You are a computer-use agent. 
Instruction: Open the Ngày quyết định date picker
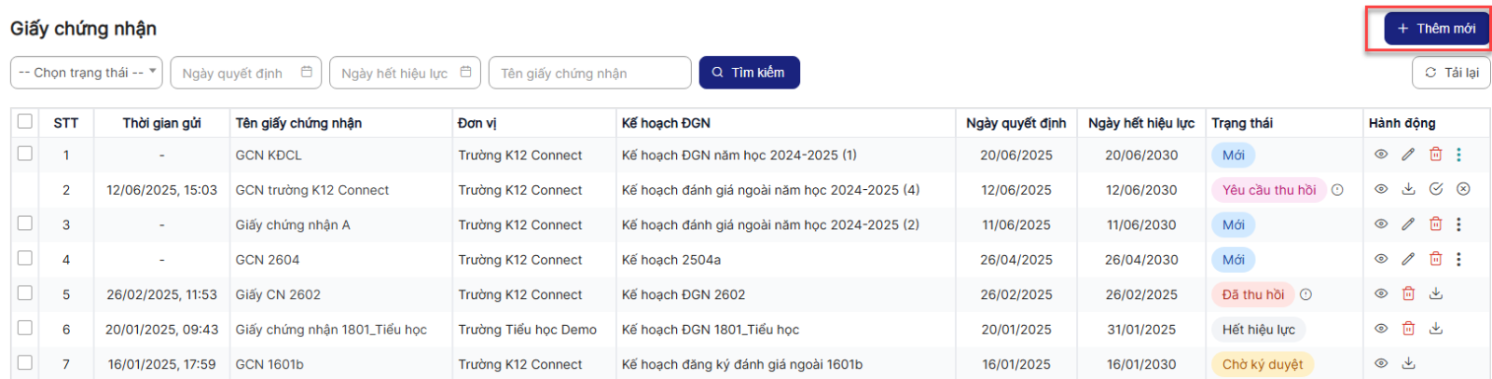pyautogui.click(x=245, y=73)
